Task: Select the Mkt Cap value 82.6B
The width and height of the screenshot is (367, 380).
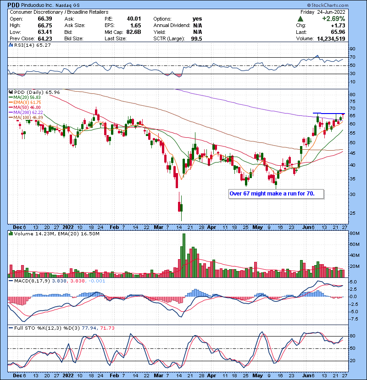Action: [x=134, y=32]
